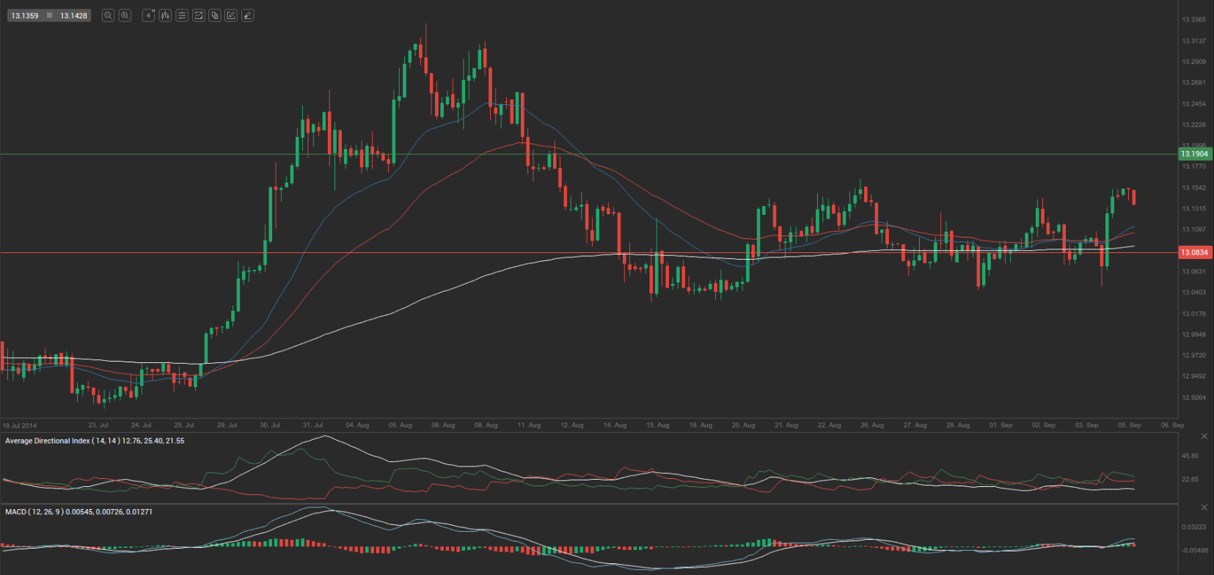
Task: Select the red 13.0834 price level tag
Action: pos(1194,252)
